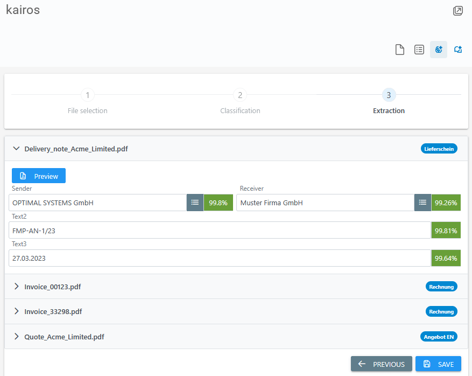Select the highlighted AI extraction icon
Screen dimensions: 472x376
click(x=439, y=50)
